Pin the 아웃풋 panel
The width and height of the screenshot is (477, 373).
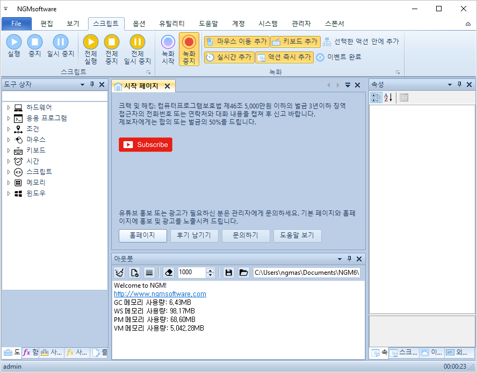(349, 259)
